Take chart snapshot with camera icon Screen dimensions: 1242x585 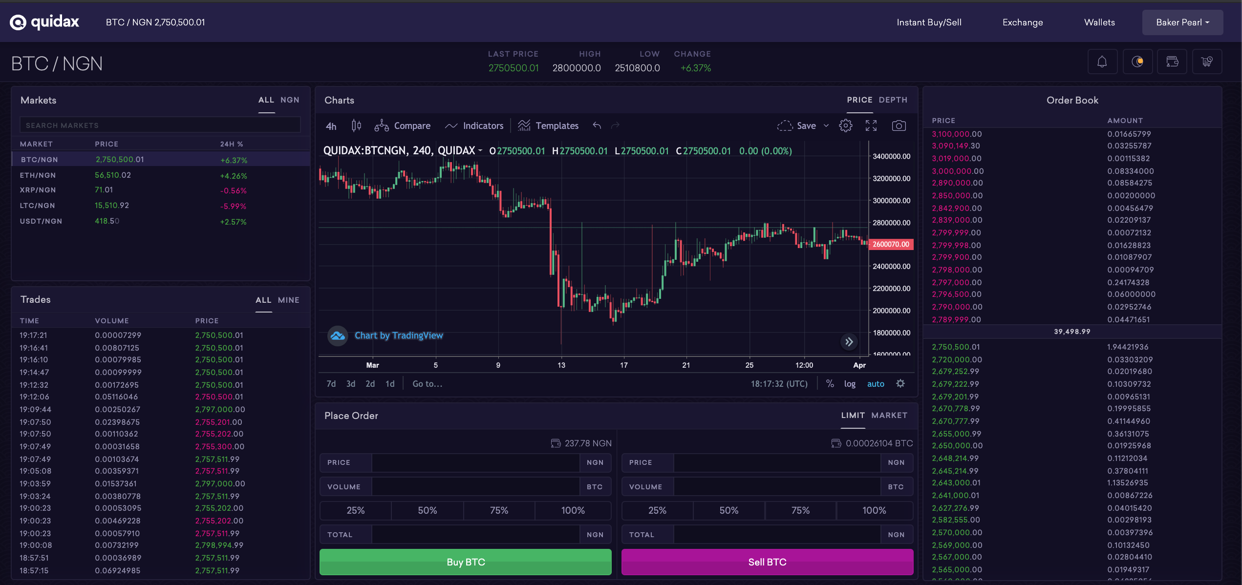click(899, 125)
